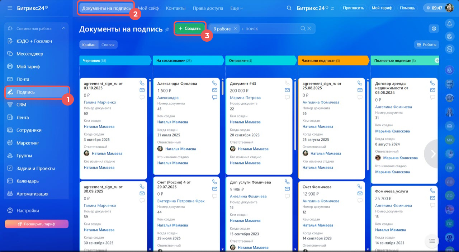Screen dimensions: 459x252
Task: Toggle the hamburger menu icon
Action: [x=10, y=8]
